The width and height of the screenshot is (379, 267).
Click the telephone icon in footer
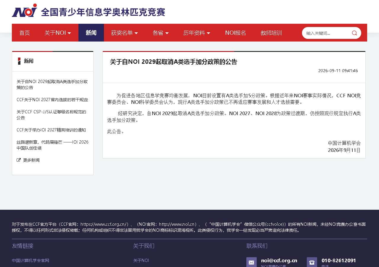click(312, 262)
